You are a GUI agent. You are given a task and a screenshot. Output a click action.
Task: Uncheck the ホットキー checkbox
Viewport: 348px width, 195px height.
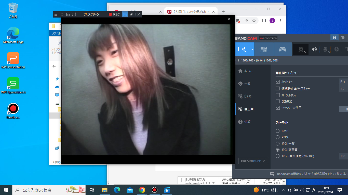coord(278,82)
